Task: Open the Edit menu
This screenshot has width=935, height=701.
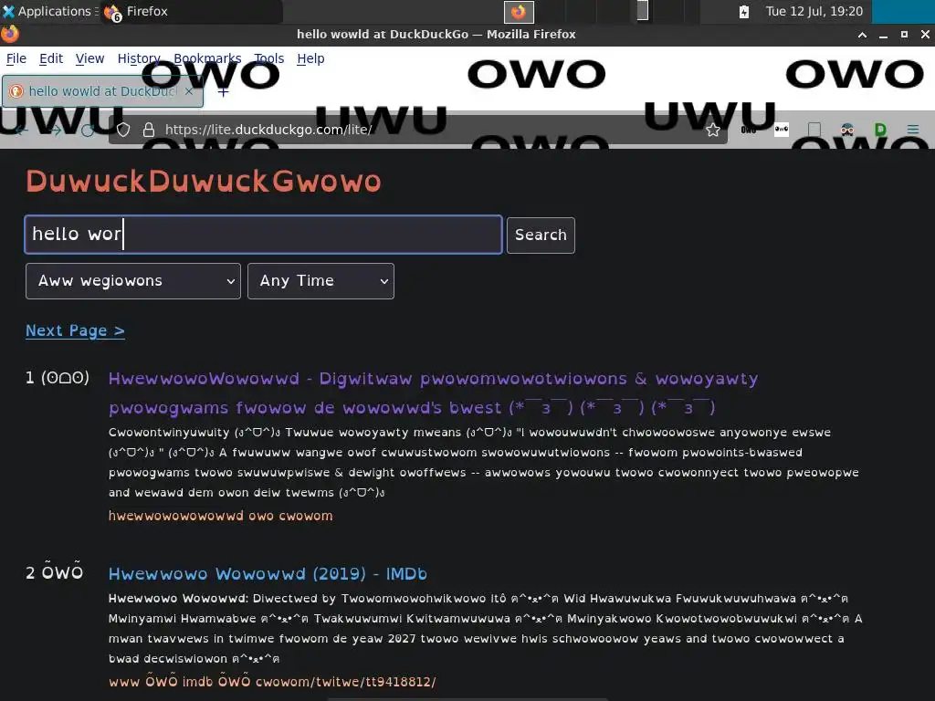Action: click(x=51, y=58)
